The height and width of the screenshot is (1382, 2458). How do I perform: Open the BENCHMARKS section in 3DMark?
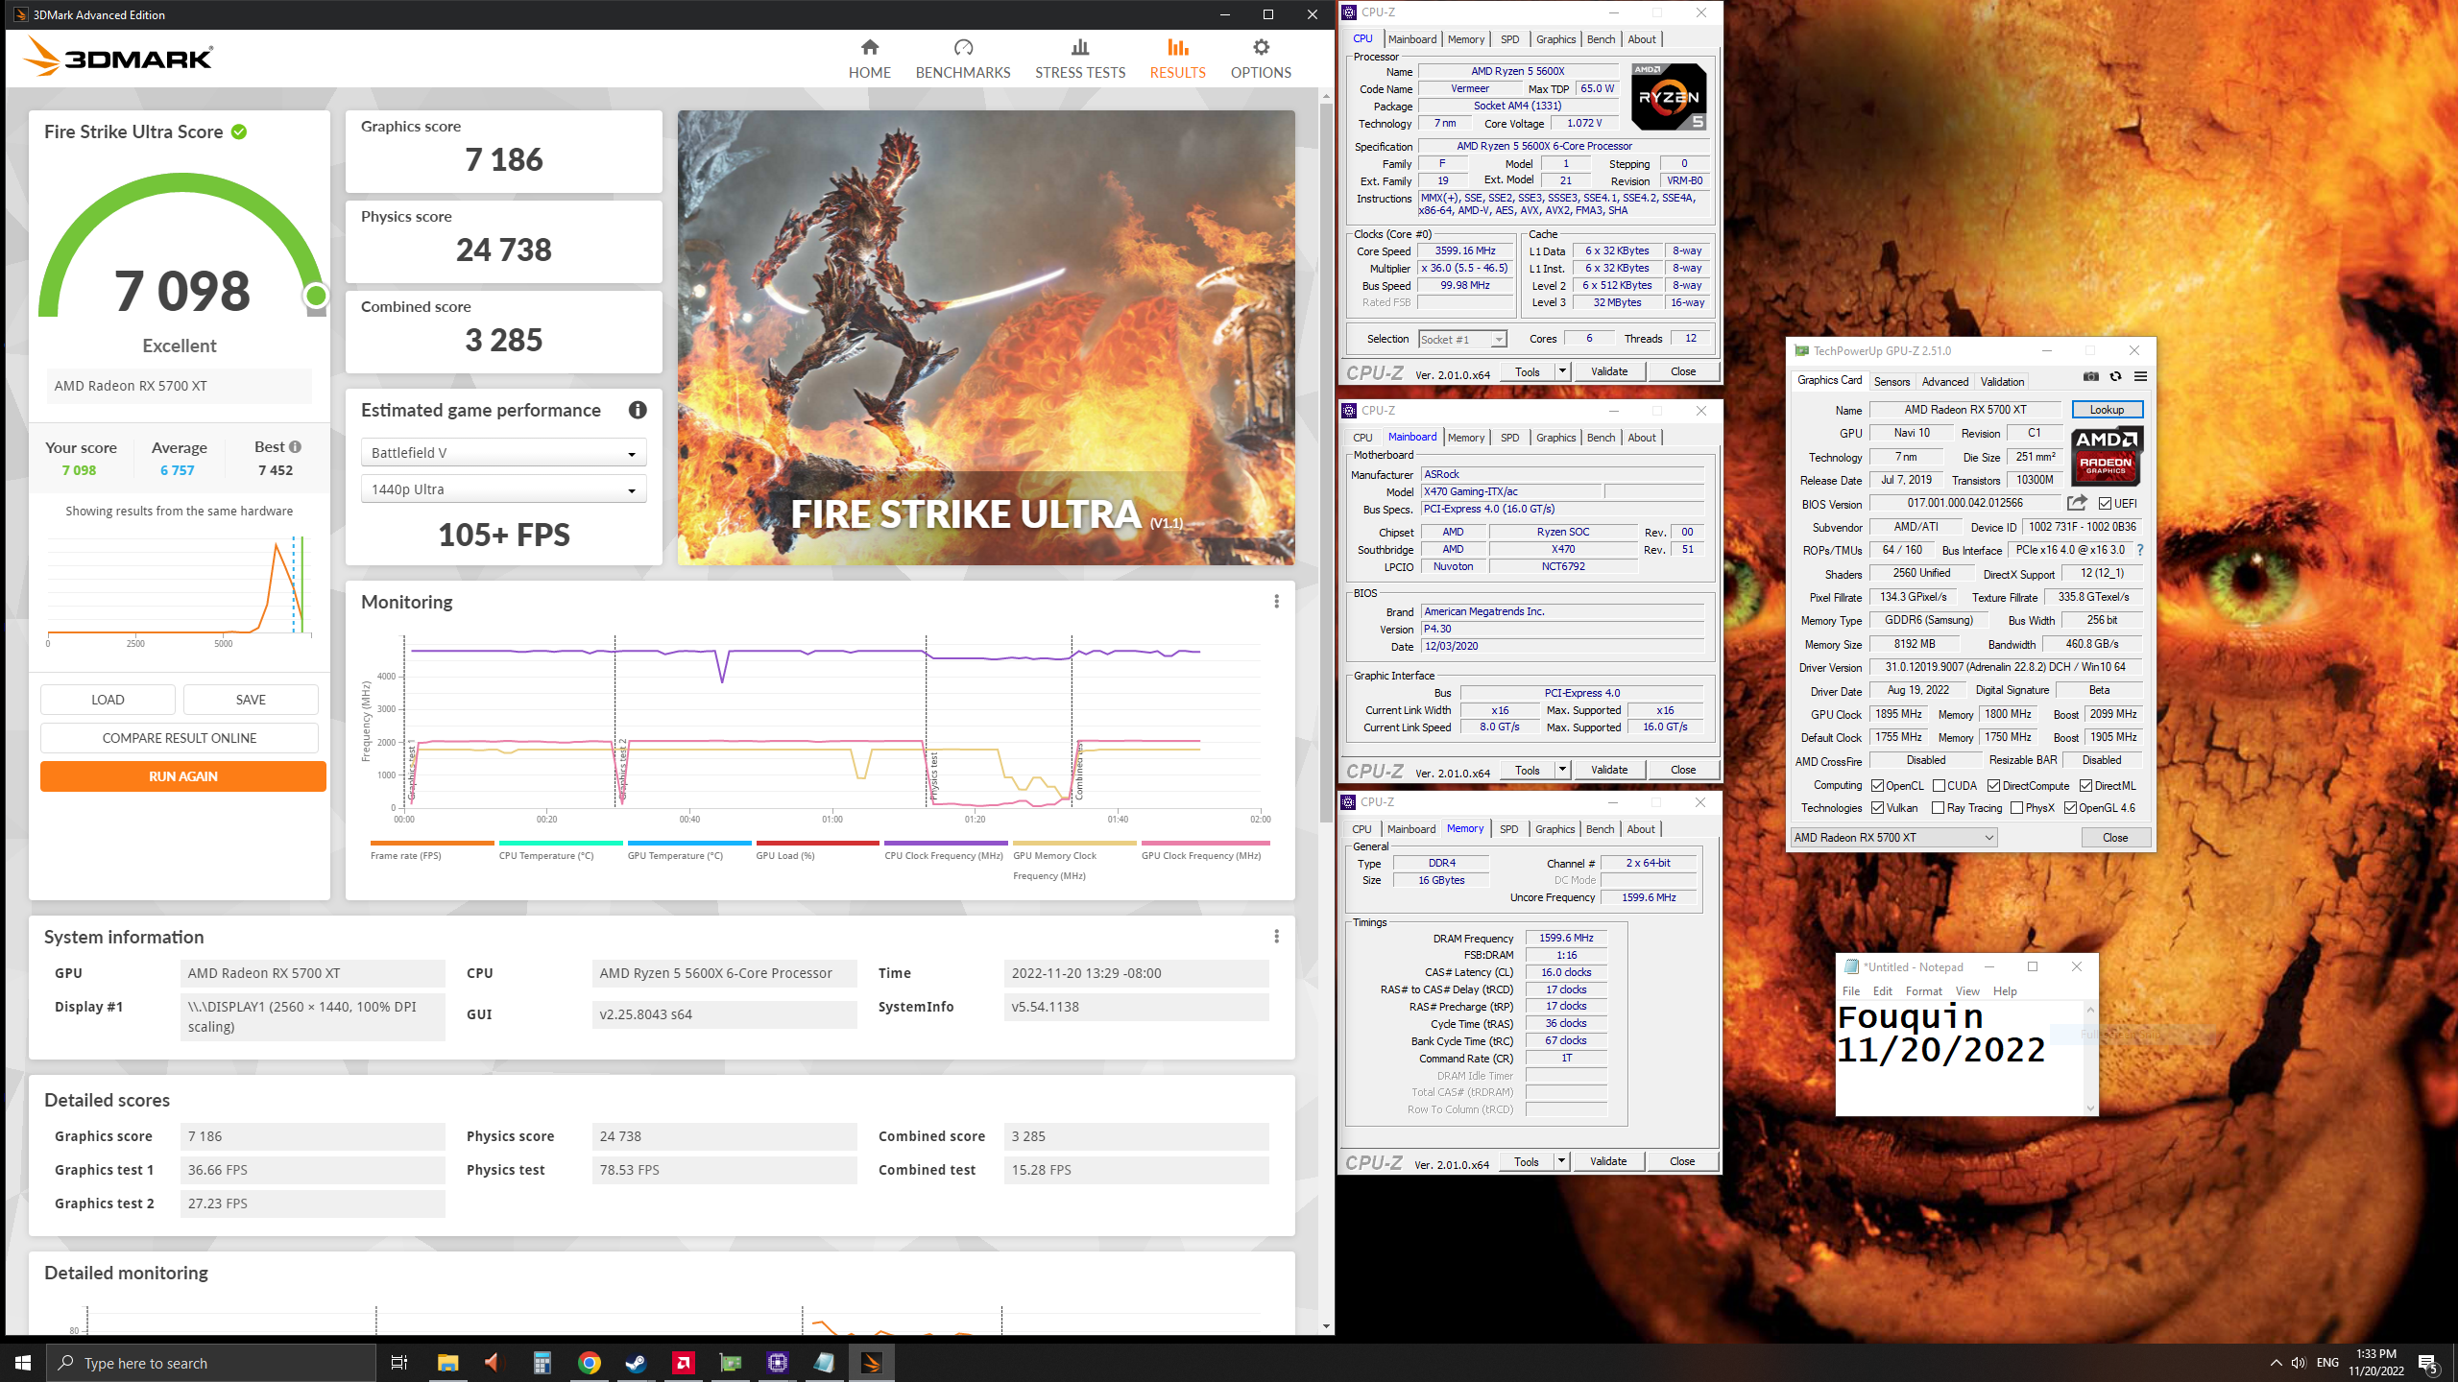[963, 59]
